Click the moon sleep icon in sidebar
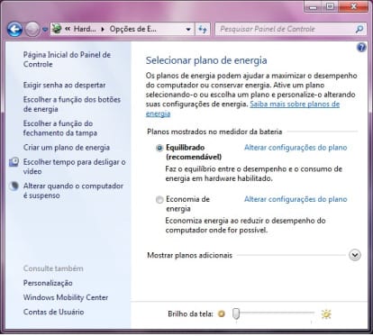373x336 pixels. [x=14, y=186]
